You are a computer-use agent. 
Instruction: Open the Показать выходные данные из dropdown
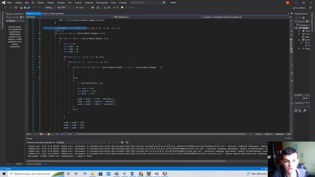[x=80, y=143]
